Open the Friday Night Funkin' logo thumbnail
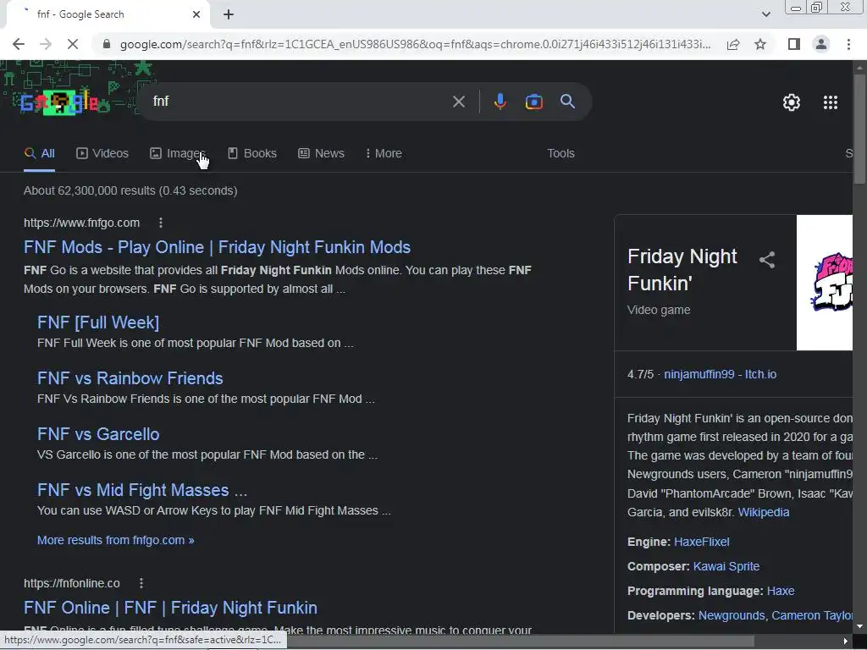Image resolution: width=867 pixels, height=650 pixels. [825, 283]
